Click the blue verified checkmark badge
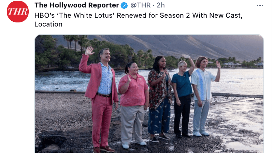273x153 pixels. (124, 5)
